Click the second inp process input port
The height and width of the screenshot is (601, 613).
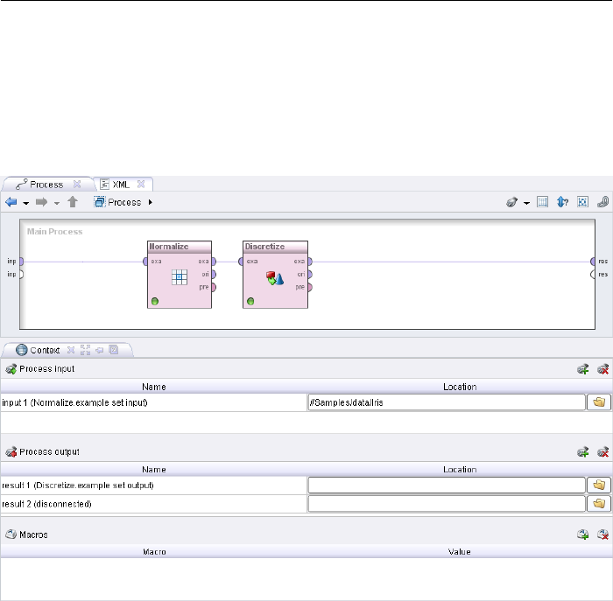pos(22,274)
